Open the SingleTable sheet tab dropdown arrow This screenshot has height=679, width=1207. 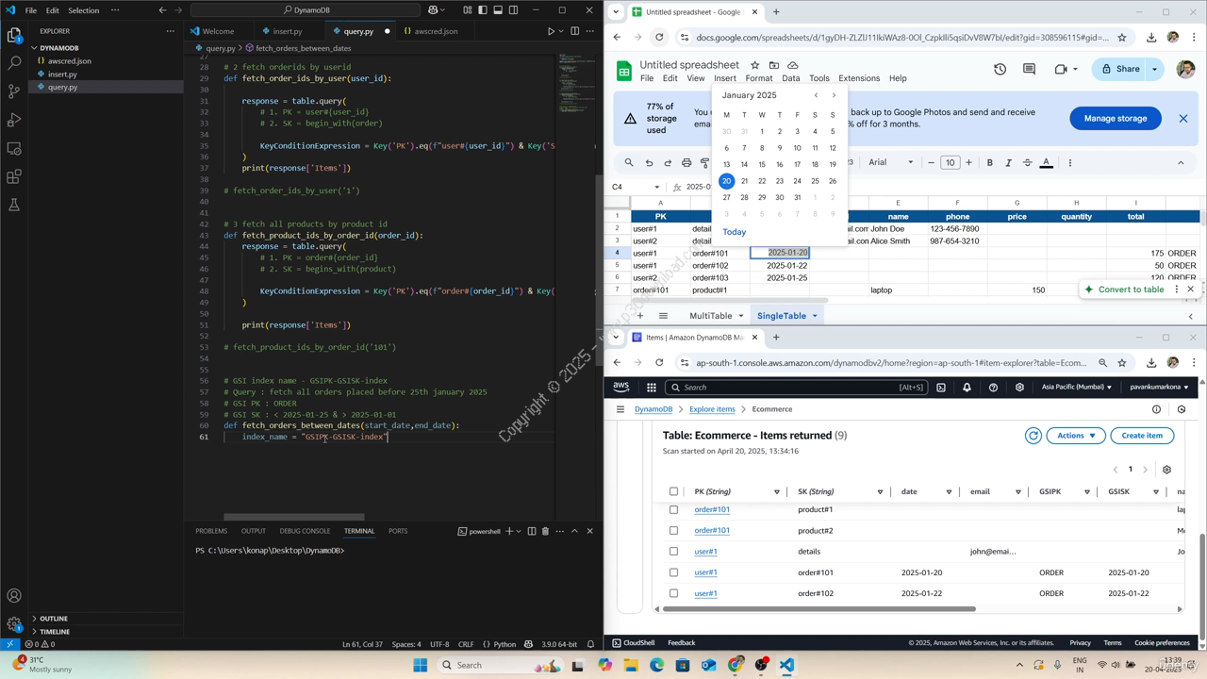[815, 316]
